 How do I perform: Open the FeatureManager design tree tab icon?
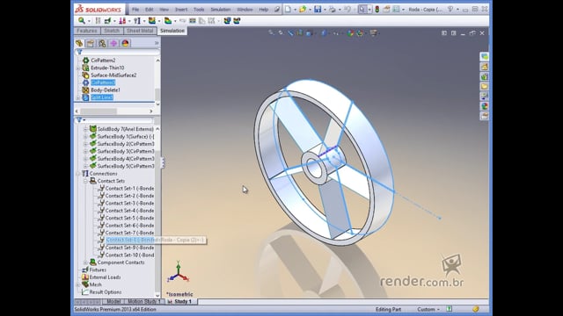(x=79, y=43)
